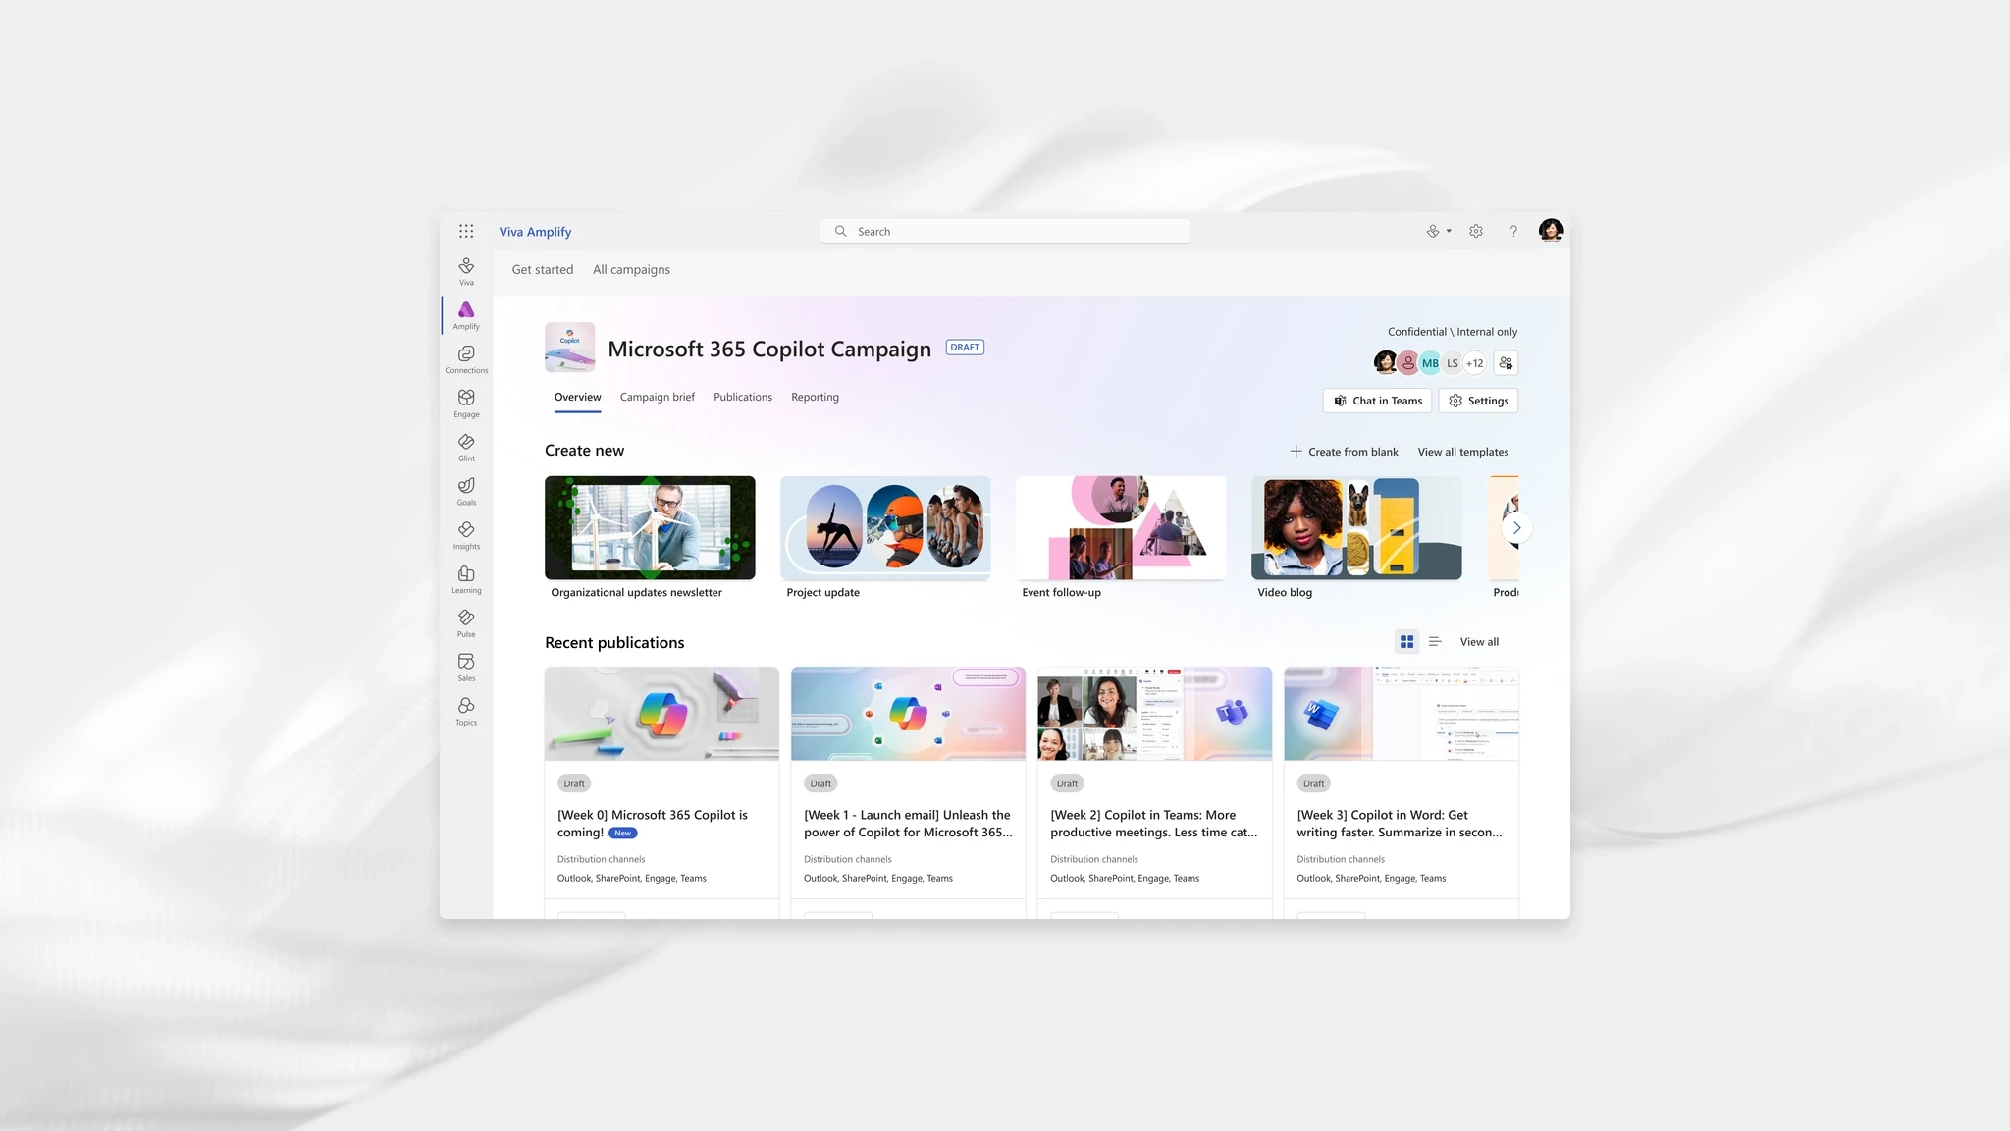Select Amplify in the left sidebar
Screen dimensions: 2010x1131
coord(466,315)
